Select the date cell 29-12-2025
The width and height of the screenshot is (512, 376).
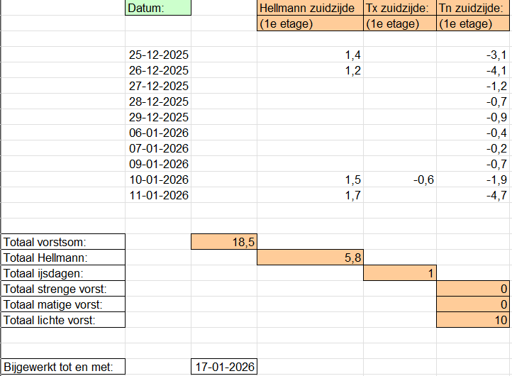[158, 117]
